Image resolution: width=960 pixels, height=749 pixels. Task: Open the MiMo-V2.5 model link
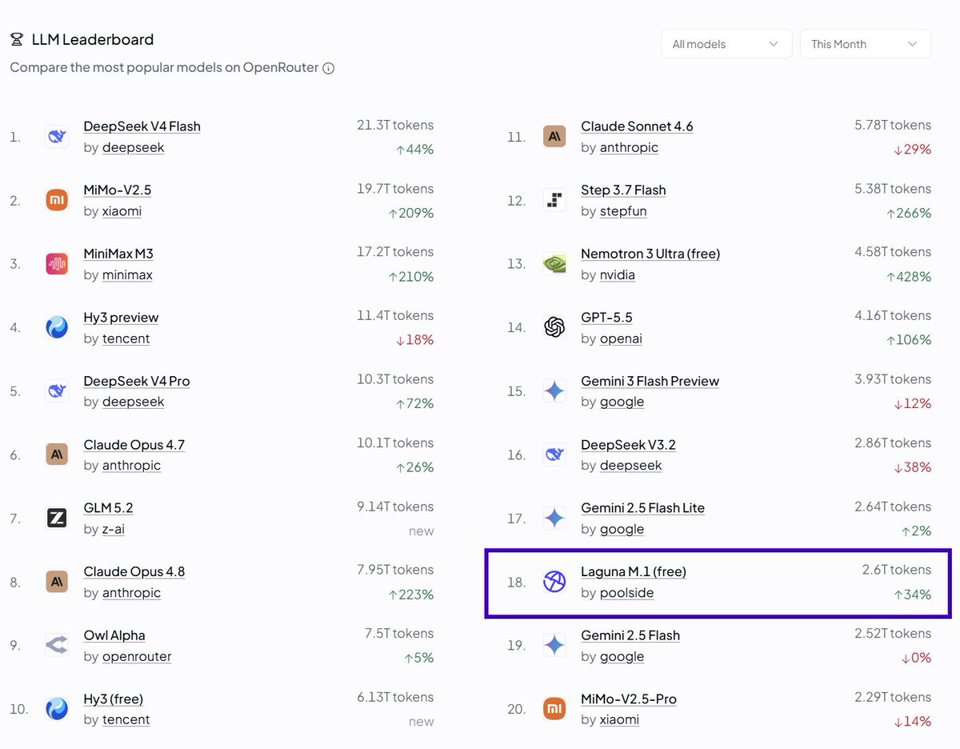pyautogui.click(x=118, y=190)
